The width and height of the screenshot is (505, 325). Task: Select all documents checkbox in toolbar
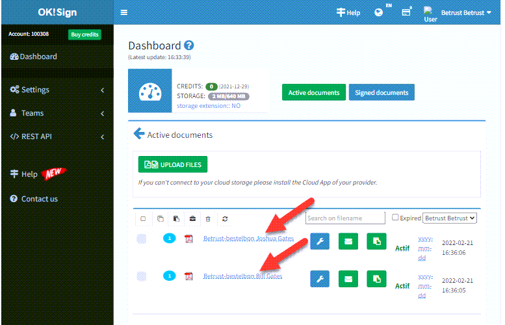pyautogui.click(x=143, y=218)
